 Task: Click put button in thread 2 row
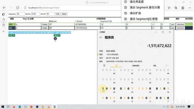[172, 28]
